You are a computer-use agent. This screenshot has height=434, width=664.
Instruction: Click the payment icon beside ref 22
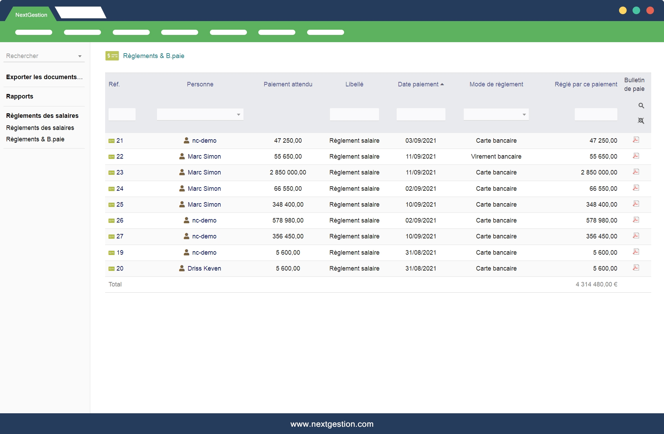click(x=112, y=157)
